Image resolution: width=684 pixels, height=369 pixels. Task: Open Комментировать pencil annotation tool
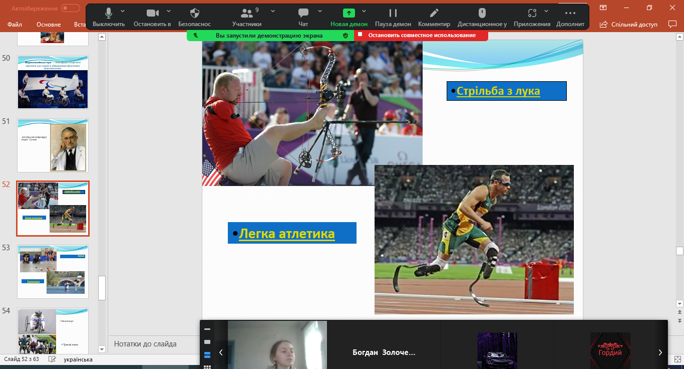[x=434, y=13]
